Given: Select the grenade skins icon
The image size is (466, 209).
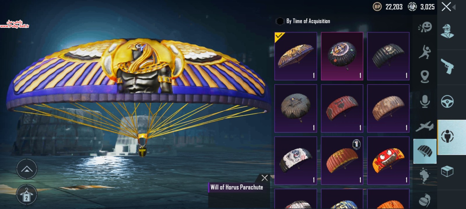Looking at the screenshot, I should (425, 200).
